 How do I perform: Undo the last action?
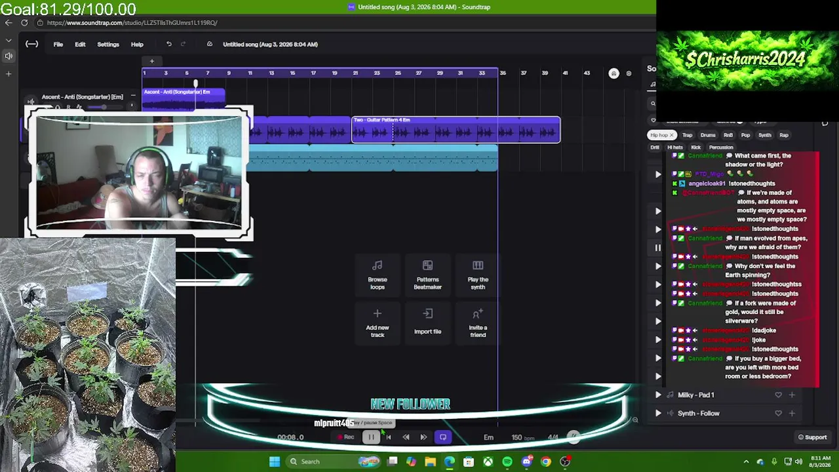[168, 44]
